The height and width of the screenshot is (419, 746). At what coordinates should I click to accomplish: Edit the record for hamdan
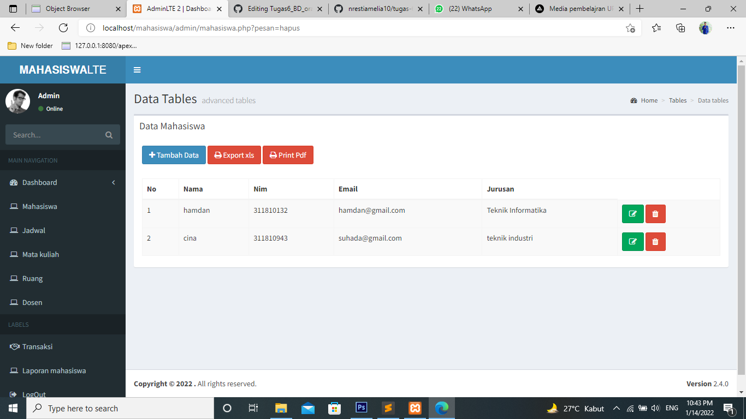632,213
